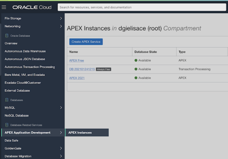Screen dimensions: 228x159
Task: Sort by the Database State column header
Action: [x=145, y=52]
